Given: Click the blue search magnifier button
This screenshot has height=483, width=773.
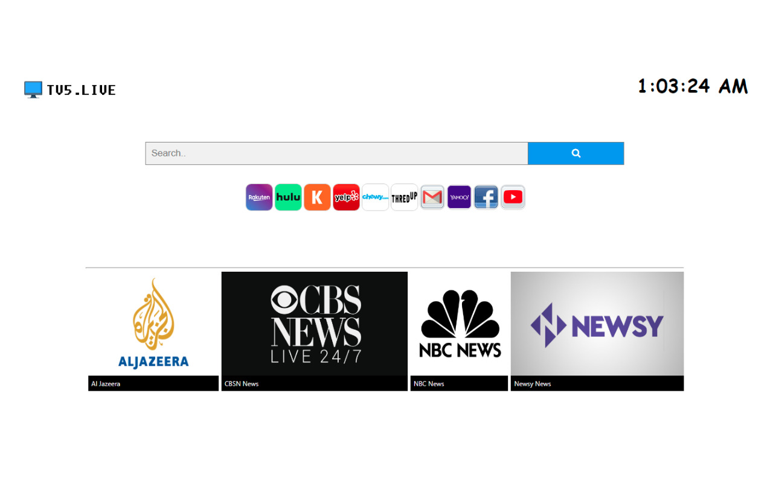Looking at the screenshot, I should (x=576, y=153).
